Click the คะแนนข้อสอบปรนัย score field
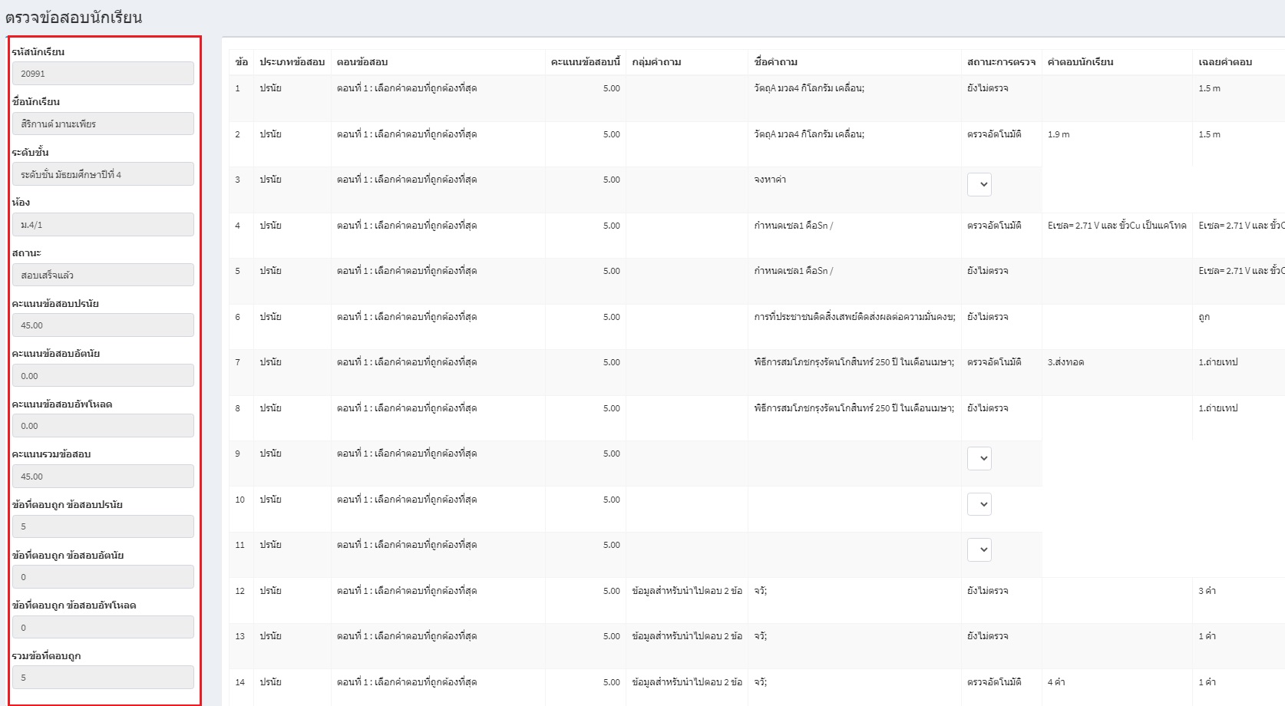 point(103,325)
